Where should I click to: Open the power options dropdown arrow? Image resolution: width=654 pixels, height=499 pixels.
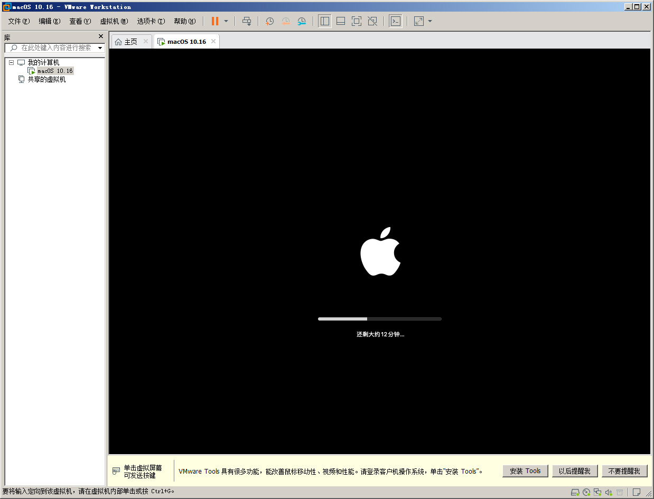(226, 21)
